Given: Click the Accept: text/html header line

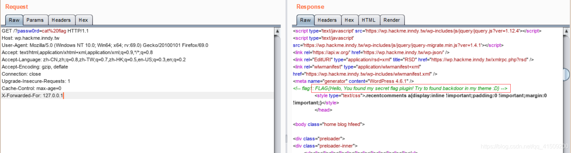Looking at the screenshot, I should (77, 52).
